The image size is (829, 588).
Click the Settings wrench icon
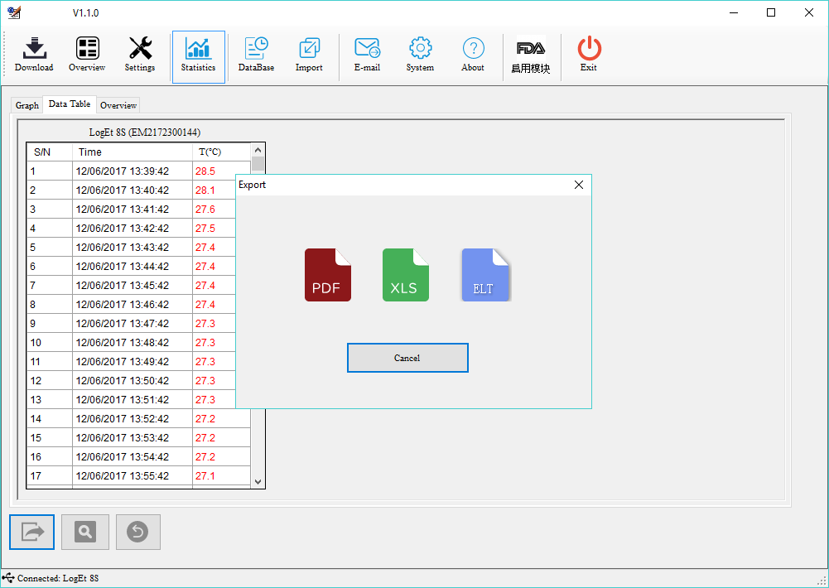click(x=140, y=55)
